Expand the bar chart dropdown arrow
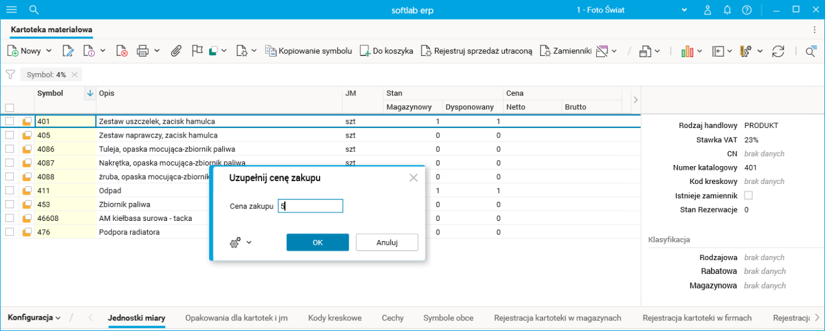The width and height of the screenshot is (825, 331). 700,51
